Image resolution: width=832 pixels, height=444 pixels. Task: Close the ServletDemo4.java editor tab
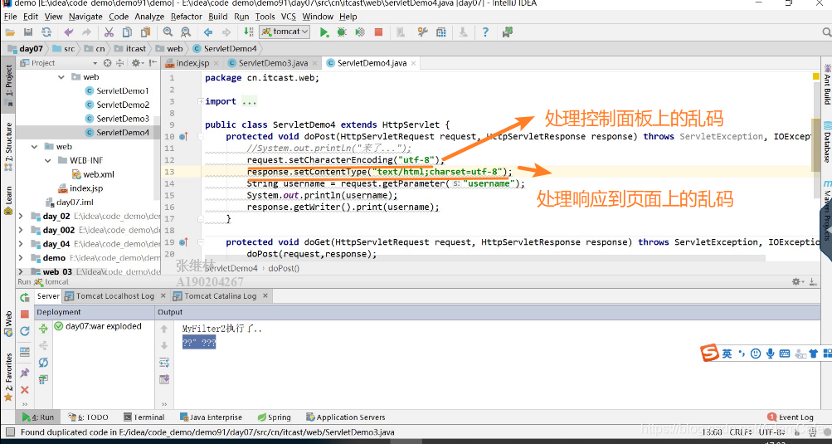click(413, 63)
